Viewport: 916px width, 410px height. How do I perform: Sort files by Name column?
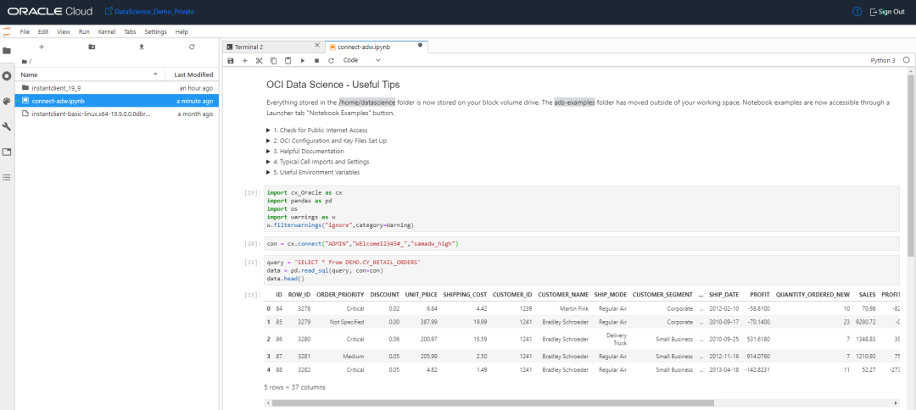(x=90, y=75)
